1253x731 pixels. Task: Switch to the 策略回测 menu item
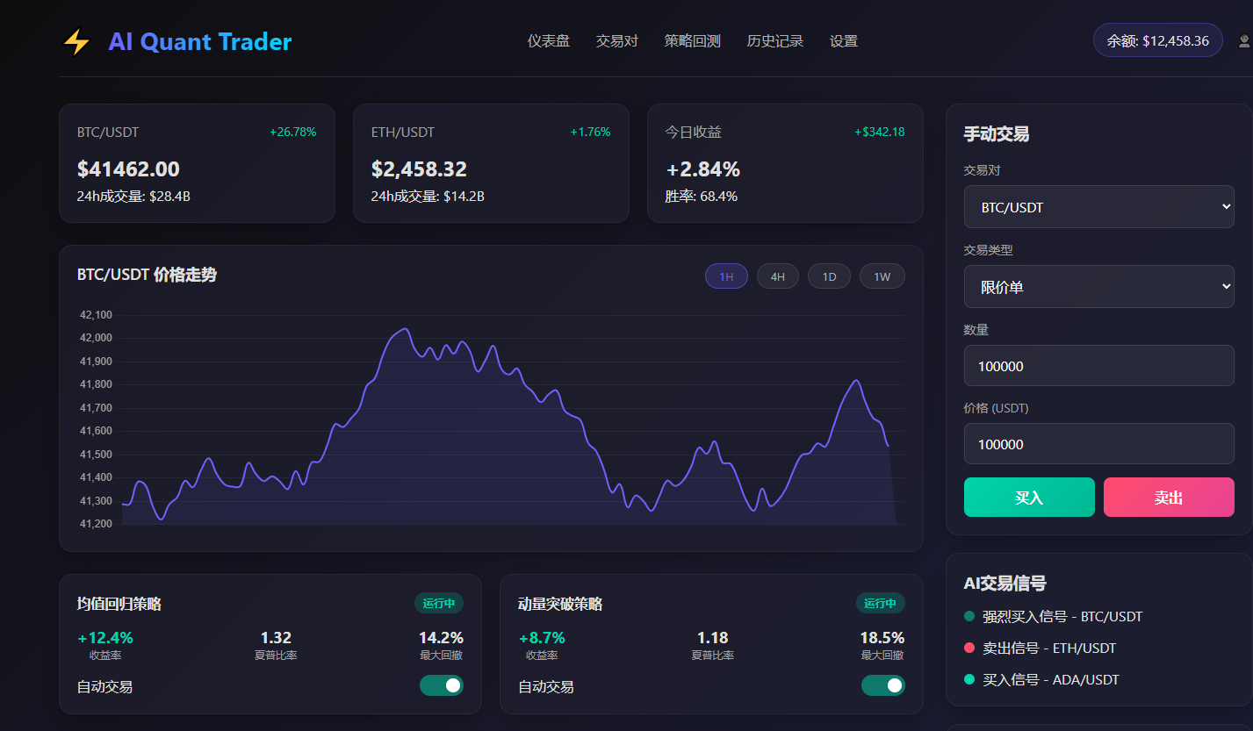pos(692,41)
